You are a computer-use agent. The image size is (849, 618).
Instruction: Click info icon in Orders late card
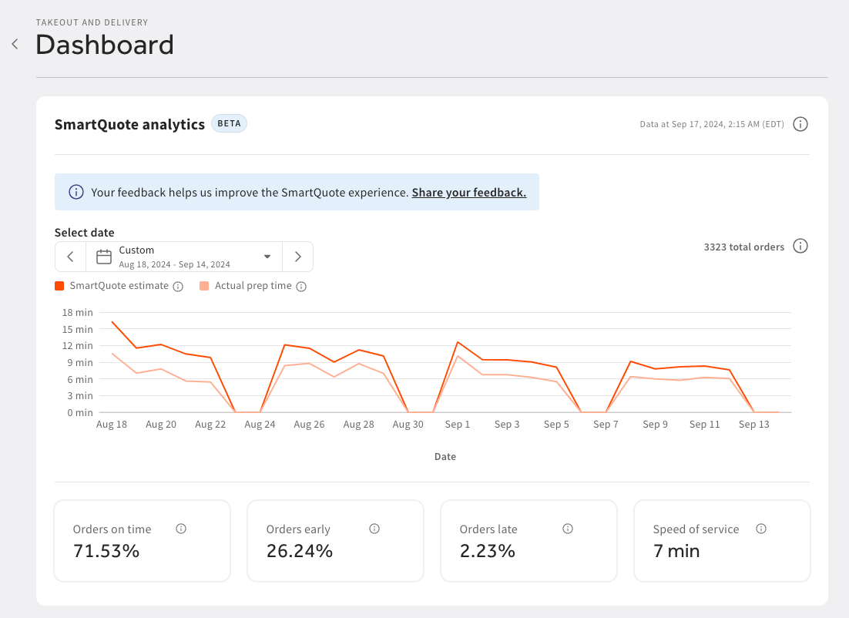[x=568, y=529]
